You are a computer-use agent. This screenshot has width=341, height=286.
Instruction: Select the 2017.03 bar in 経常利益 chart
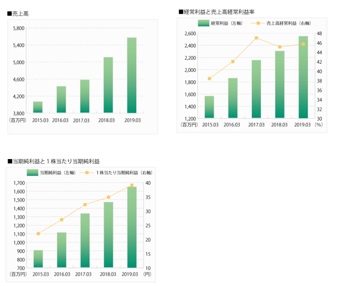click(x=256, y=89)
